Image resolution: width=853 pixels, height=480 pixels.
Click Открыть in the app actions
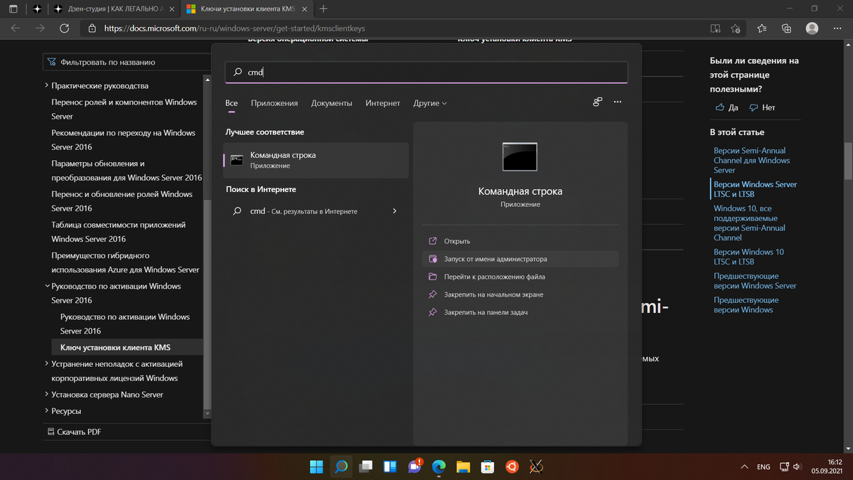[x=520, y=241]
